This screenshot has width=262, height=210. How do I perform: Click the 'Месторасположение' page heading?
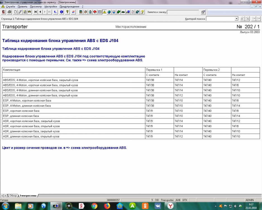131,27
